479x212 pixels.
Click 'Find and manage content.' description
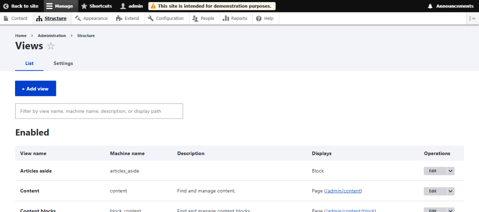click(x=207, y=191)
